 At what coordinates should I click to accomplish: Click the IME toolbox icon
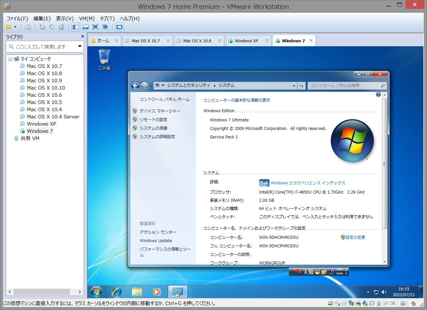(324, 272)
